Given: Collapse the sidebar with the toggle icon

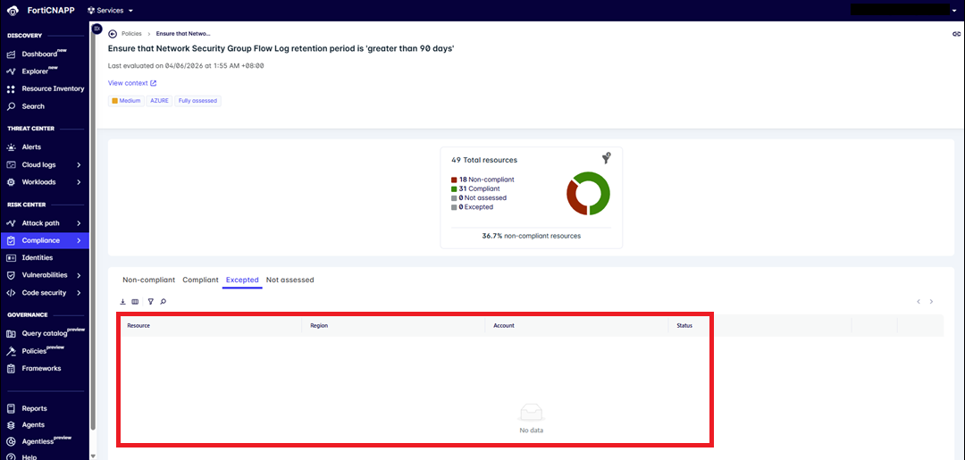Looking at the screenshot, I should coord(96,29).
